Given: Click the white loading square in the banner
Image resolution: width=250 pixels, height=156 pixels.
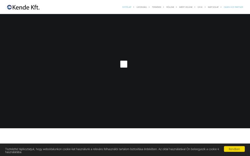Looking at the screenshot, I should pos(124,64).
